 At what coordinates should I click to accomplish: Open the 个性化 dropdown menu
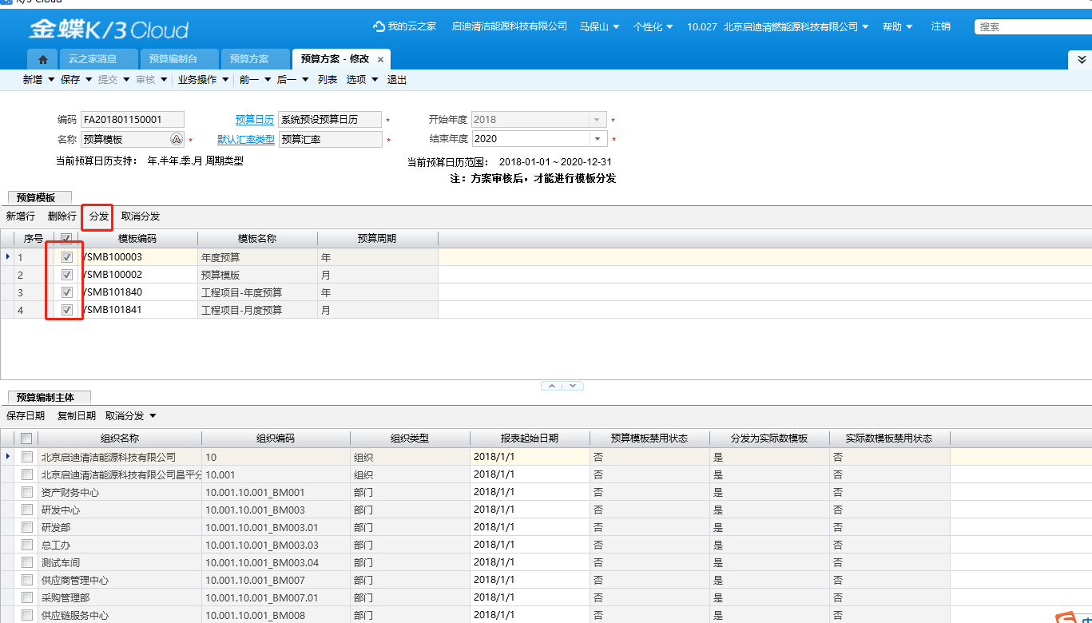tap(653, 26)
